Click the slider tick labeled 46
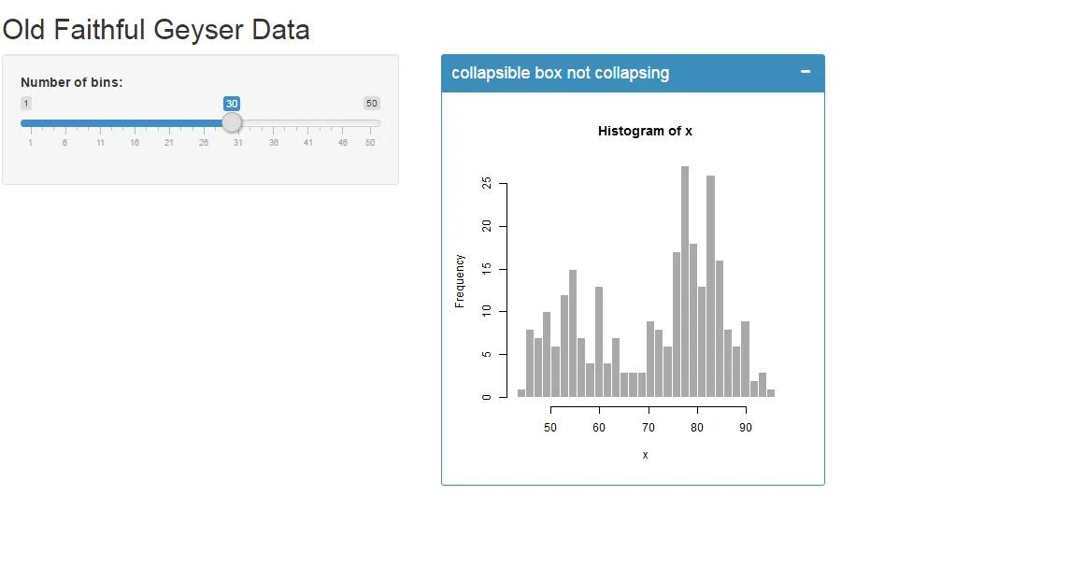Viewport: 1084px width, 566px height. tap(342, 143)
